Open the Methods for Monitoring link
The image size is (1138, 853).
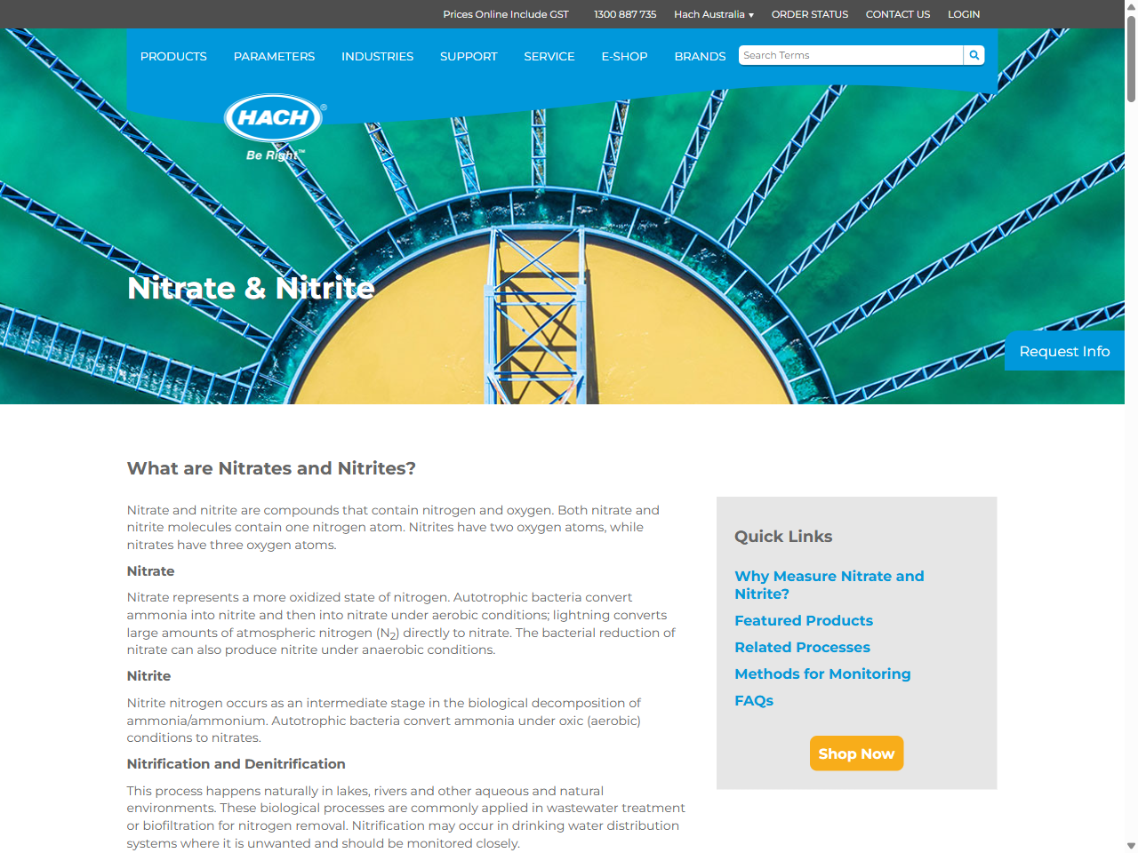pyautogui.click(x=822, y=674)
